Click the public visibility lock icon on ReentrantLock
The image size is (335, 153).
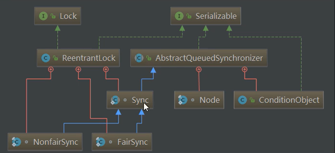point(55,58)
